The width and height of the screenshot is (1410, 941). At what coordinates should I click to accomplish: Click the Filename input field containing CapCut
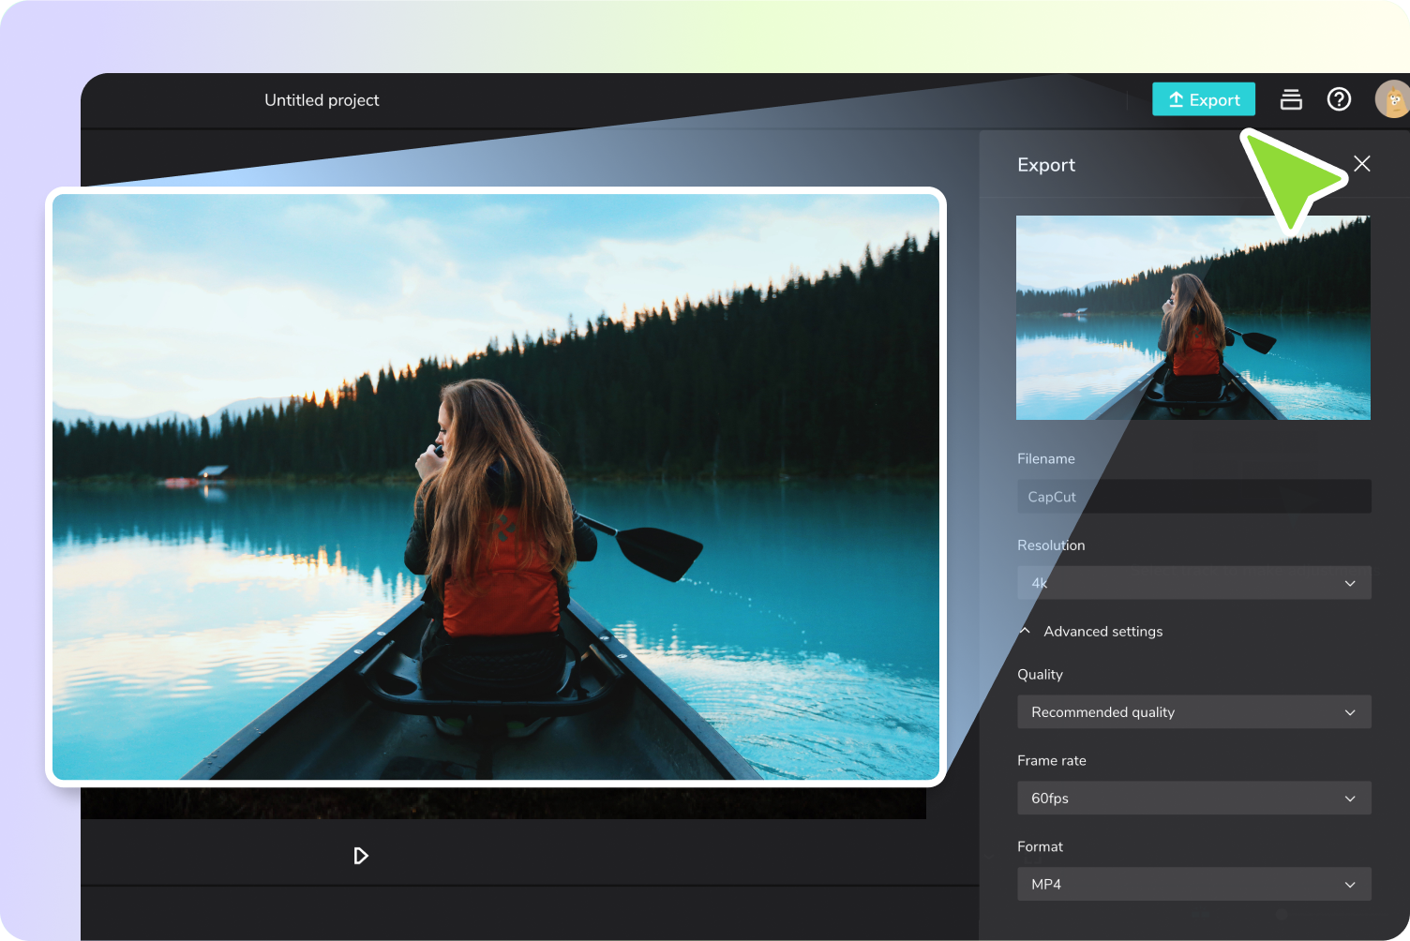1194,497
